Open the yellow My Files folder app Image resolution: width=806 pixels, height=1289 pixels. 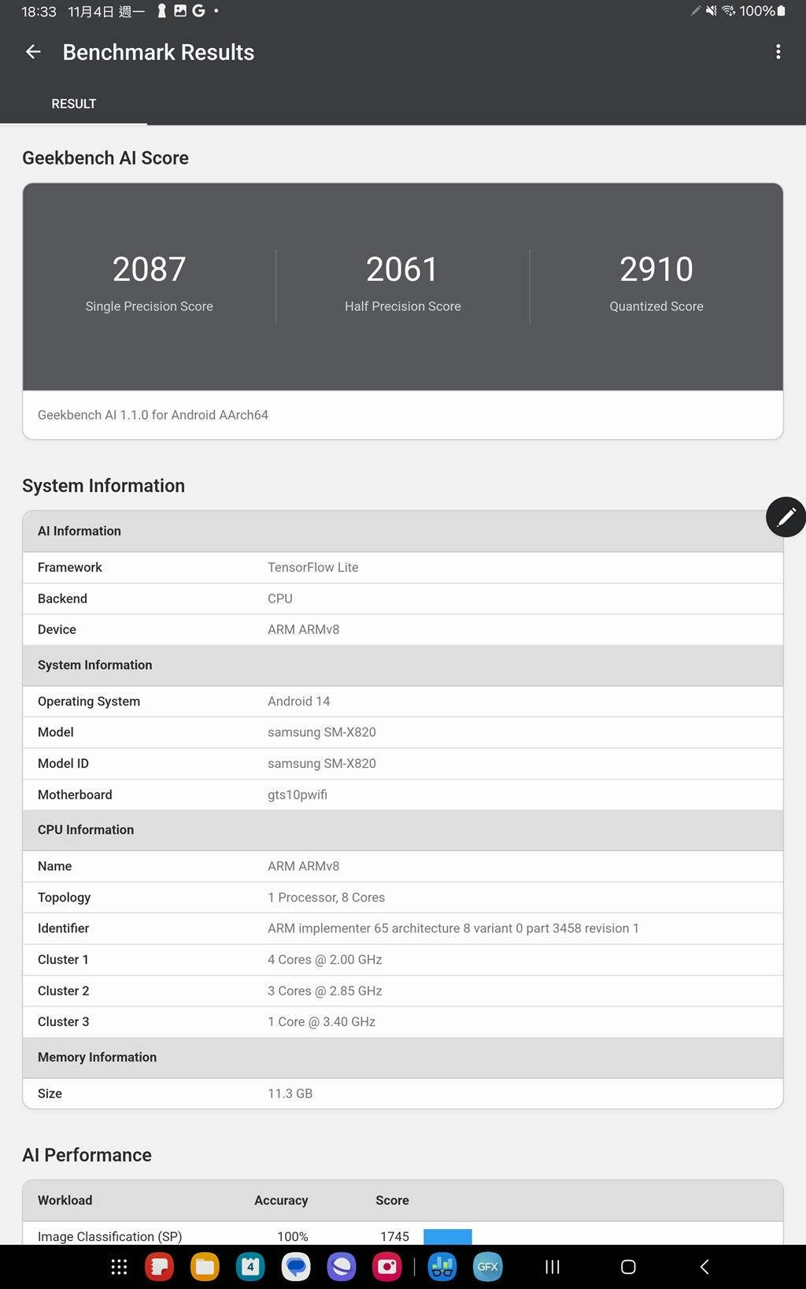(x=205, y=1267)
